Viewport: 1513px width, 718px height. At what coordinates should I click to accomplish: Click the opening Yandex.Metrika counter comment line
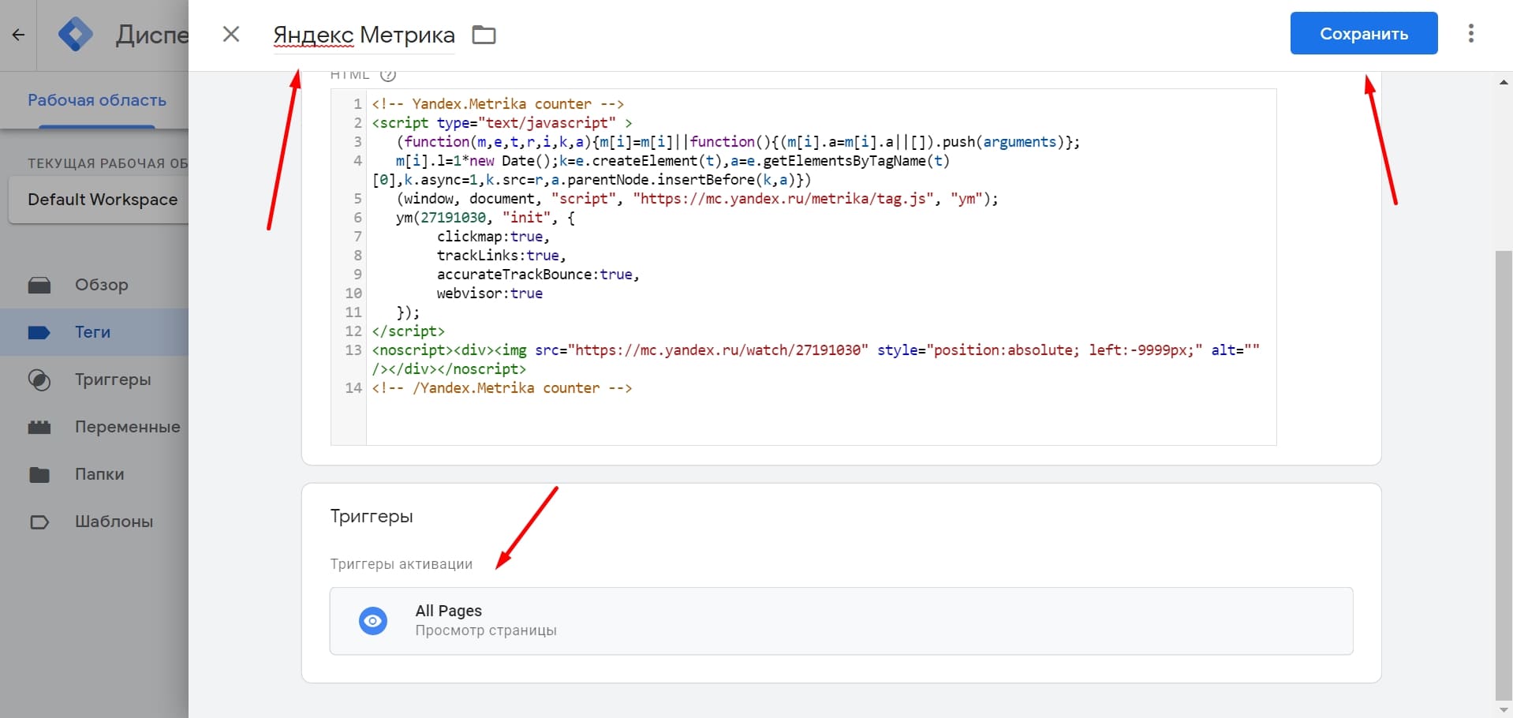(498, 104)
